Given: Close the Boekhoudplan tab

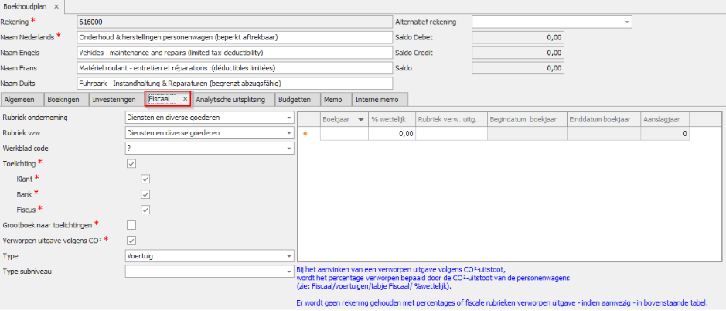Looking at the screenshot, I should tap(56, 6).
